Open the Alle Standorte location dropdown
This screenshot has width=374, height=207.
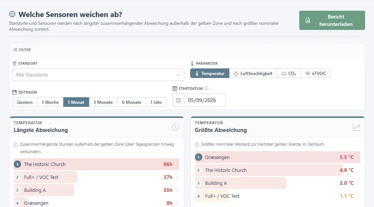[98, 75]
